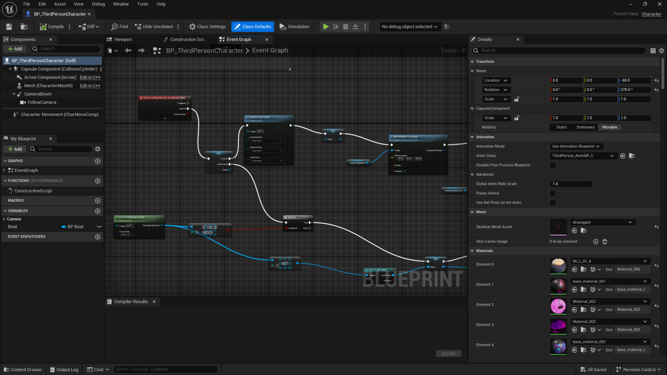Switch to the Viewport tab

123,40
